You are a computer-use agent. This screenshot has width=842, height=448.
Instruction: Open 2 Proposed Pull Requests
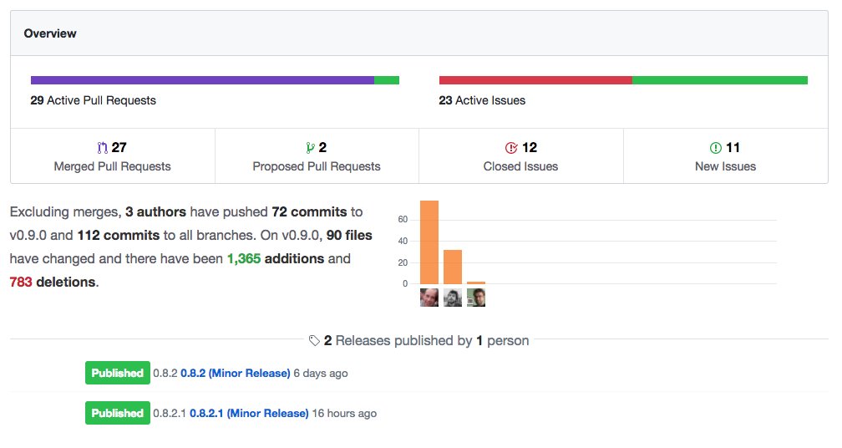317,156
